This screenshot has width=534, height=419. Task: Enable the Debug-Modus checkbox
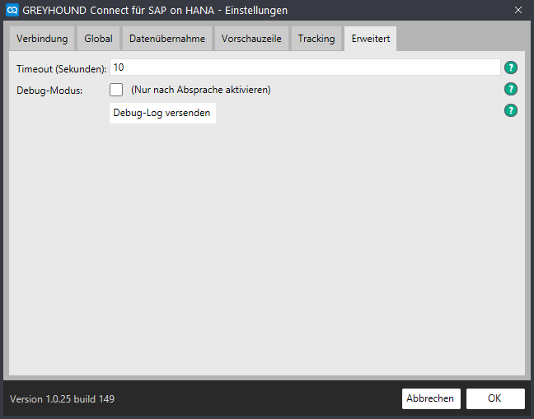click(116, 90)
